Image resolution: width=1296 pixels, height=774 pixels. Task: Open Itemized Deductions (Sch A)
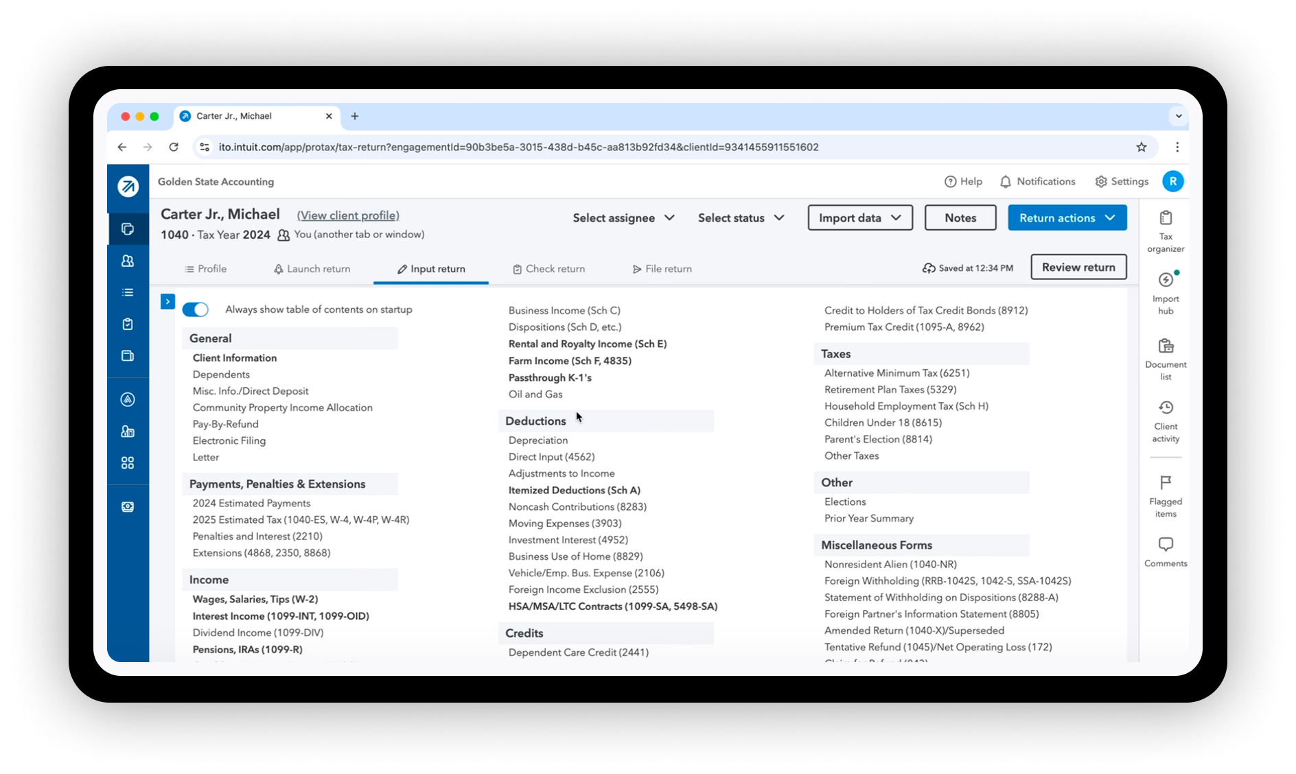(575, 490)
